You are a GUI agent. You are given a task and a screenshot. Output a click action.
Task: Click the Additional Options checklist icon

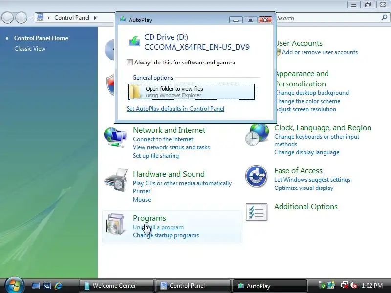coord(257,212)
